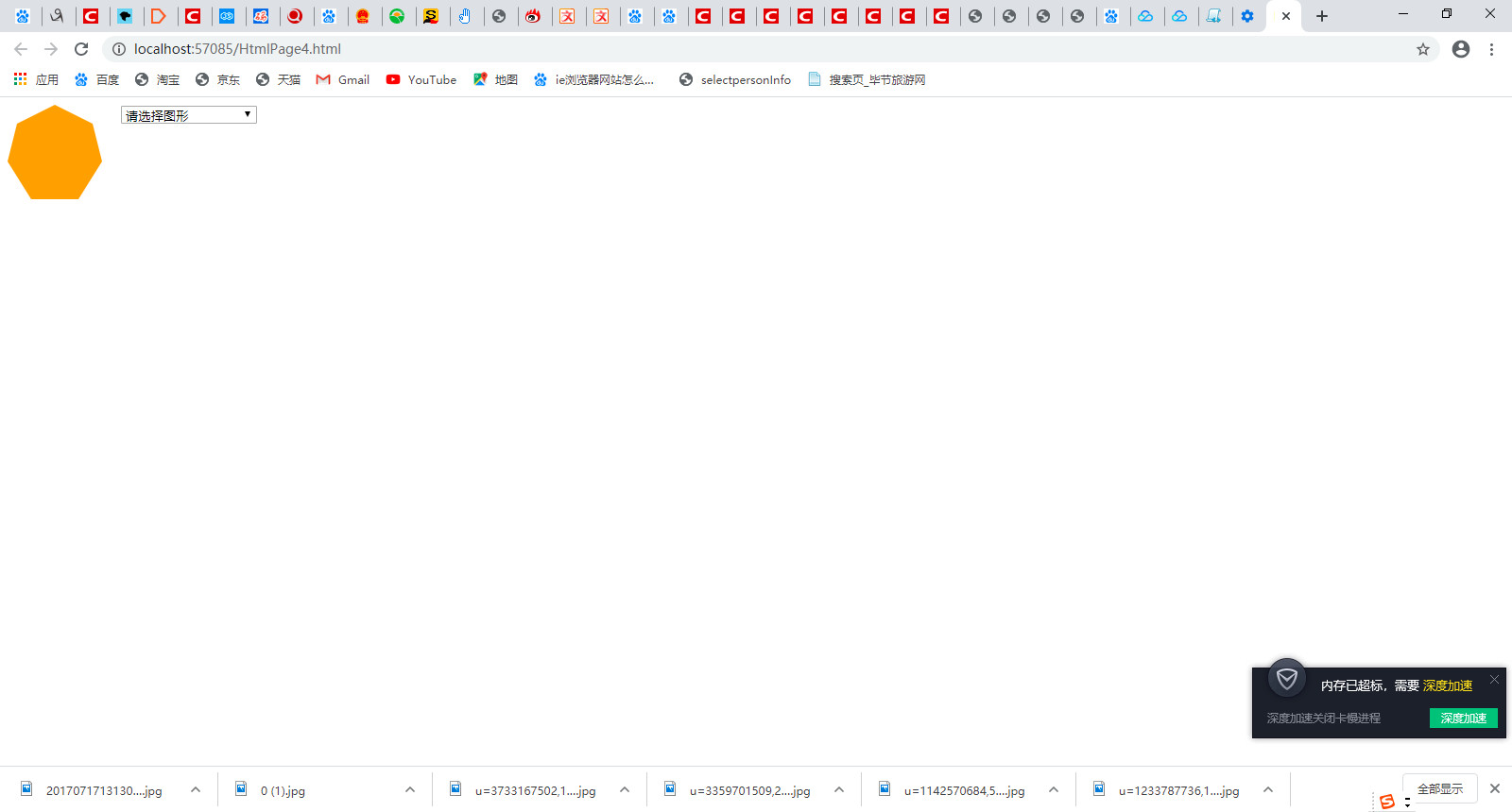The width and height of the screenshot is (1512, 812).
Task: Switch to the red national emblem tab
Action: tap(363, 16)
